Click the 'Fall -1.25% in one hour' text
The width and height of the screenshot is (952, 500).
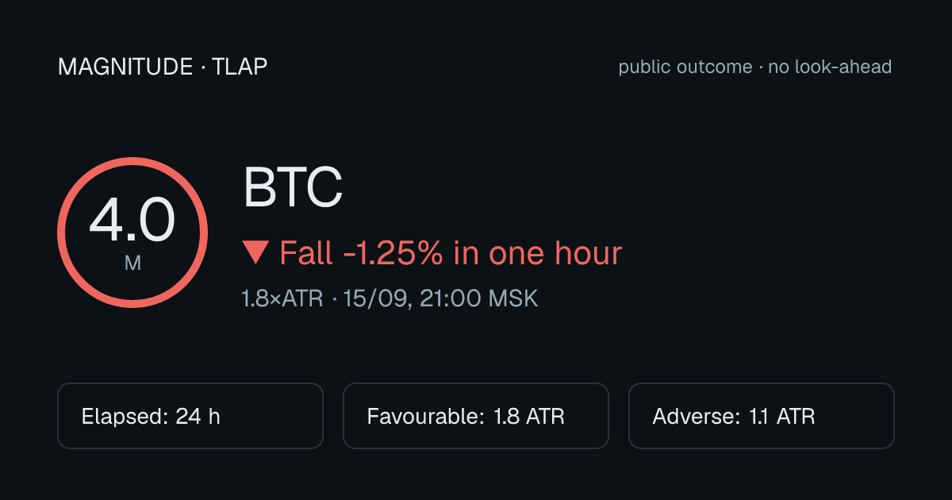coord(451,253)
